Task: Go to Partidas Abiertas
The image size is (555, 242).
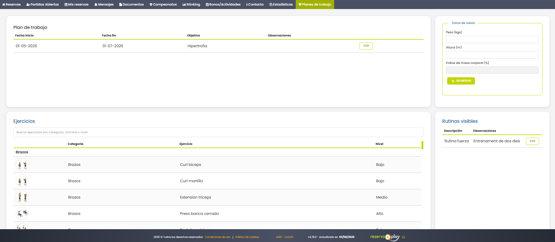Action: (x=43, y=4)
